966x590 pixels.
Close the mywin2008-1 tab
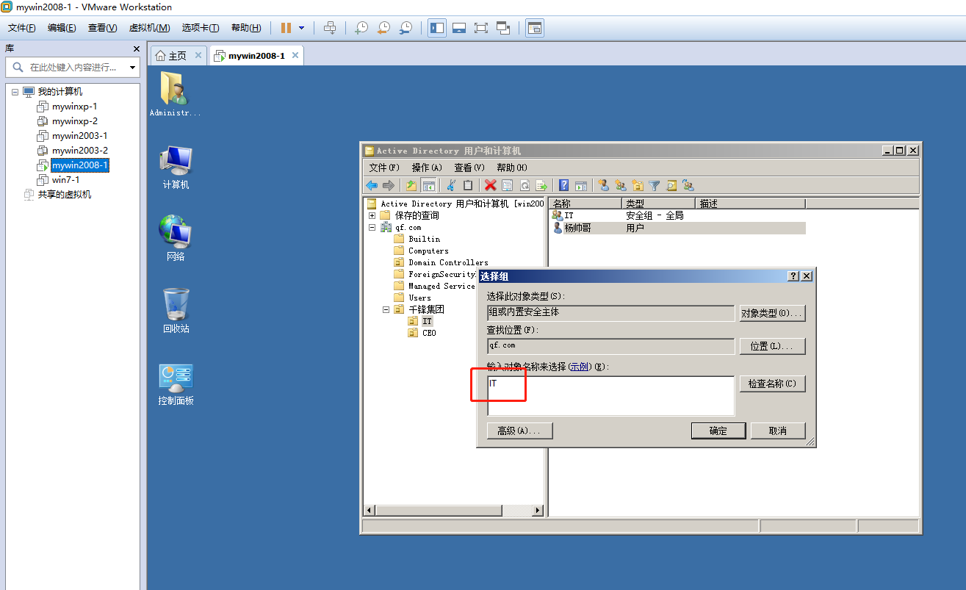point(295,55)
